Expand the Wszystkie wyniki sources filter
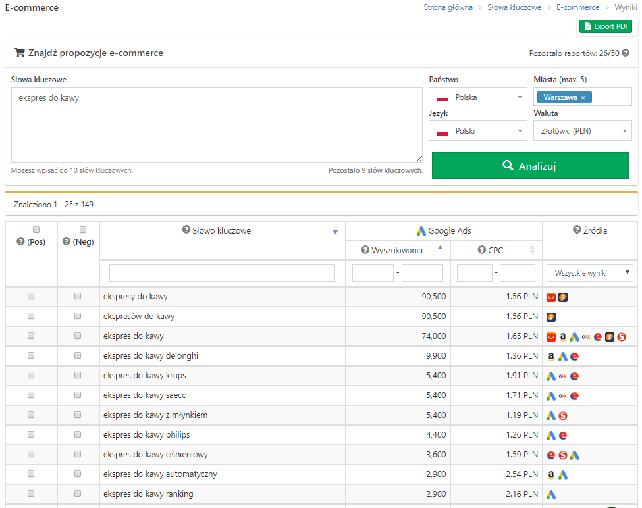This screenshot has width=642, height=508. pyautogui.click(x=589, y=272)
